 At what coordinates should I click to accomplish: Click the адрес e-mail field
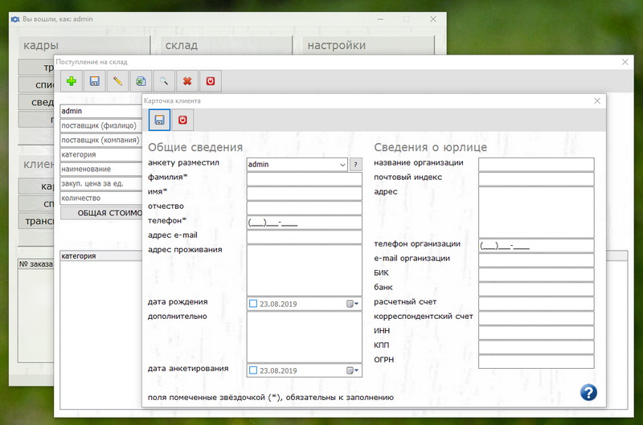pyautogui.click(x=305, y=237)
